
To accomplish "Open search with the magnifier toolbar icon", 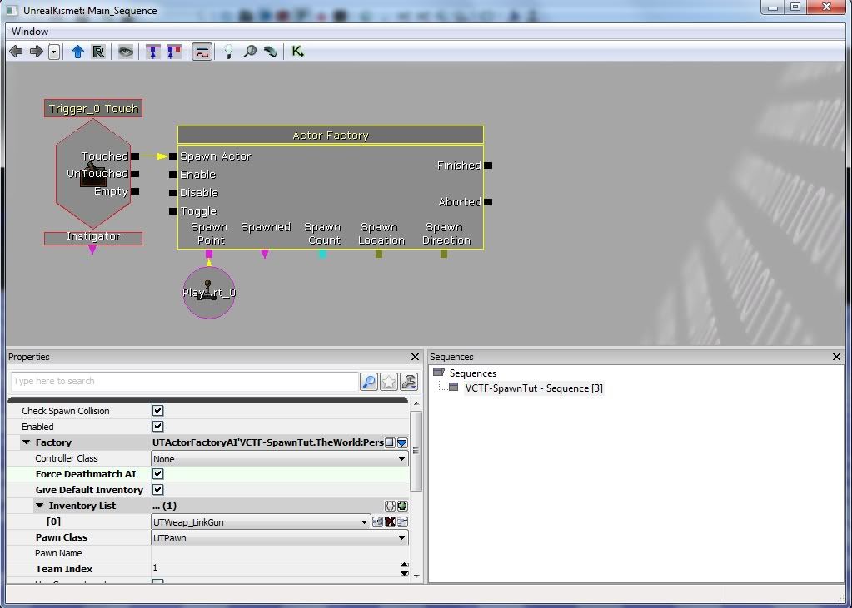I will click(x=249, y=52).
